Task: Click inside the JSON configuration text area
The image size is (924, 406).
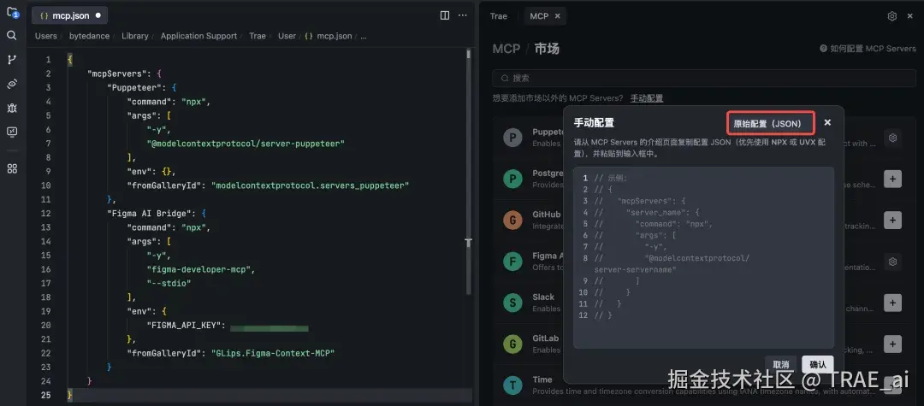Action: pos(703,257)
